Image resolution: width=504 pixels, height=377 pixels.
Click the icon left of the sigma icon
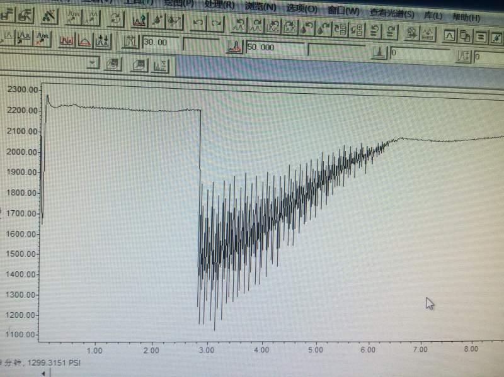pyautogui.click(x=139, y=65)
